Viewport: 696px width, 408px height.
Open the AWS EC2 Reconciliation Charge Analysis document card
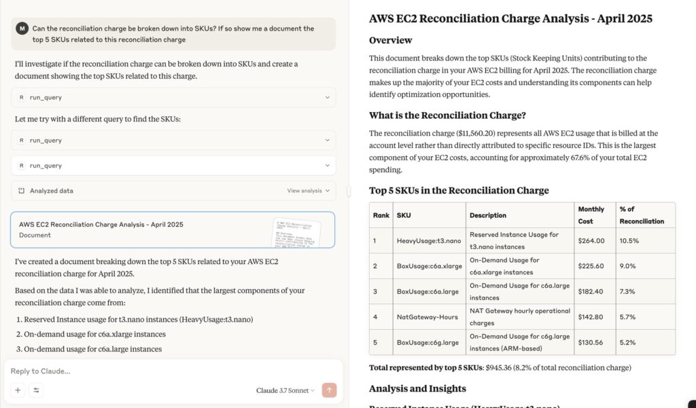click(x=136, y=229)
